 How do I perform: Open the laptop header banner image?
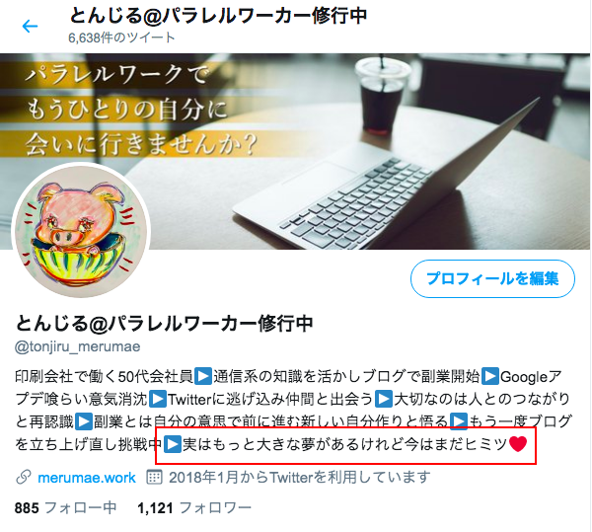[x=295, y=151]
